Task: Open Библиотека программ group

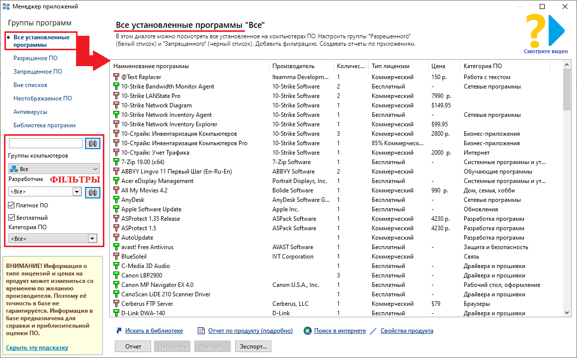Action: (x=45, y=125)
